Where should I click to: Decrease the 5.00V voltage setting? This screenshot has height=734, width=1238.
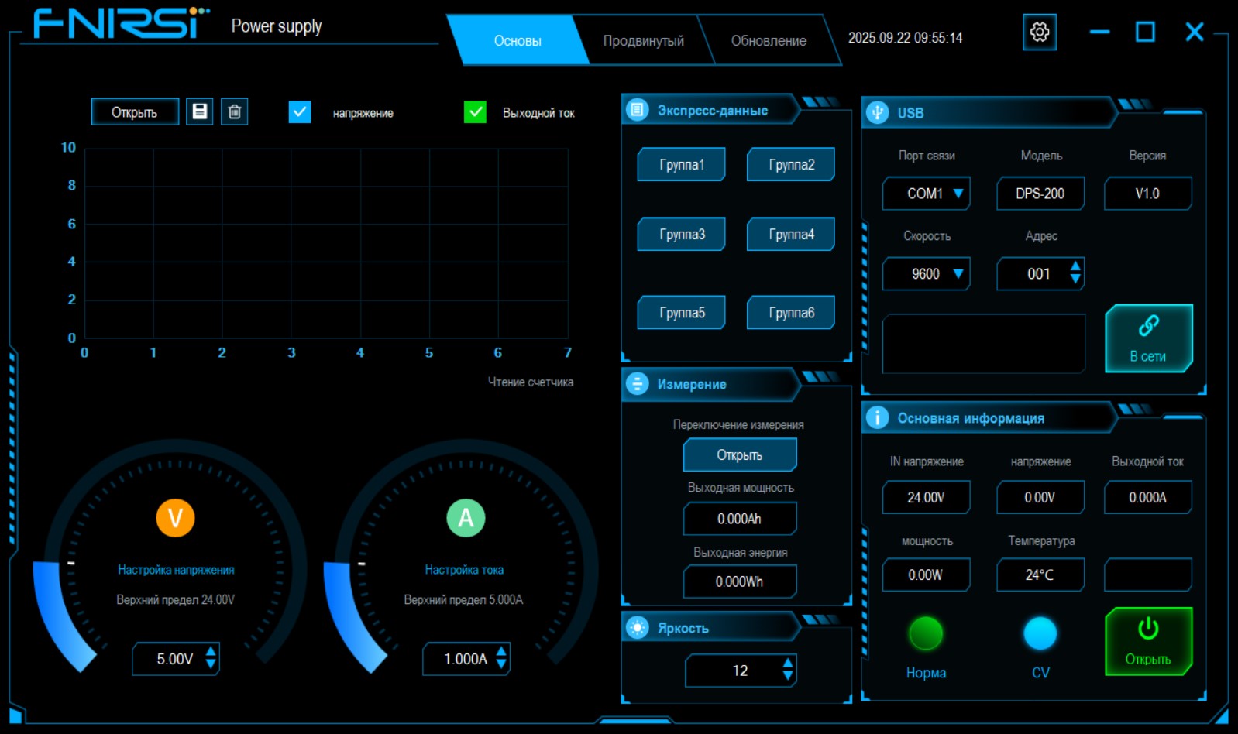[211, 664]
